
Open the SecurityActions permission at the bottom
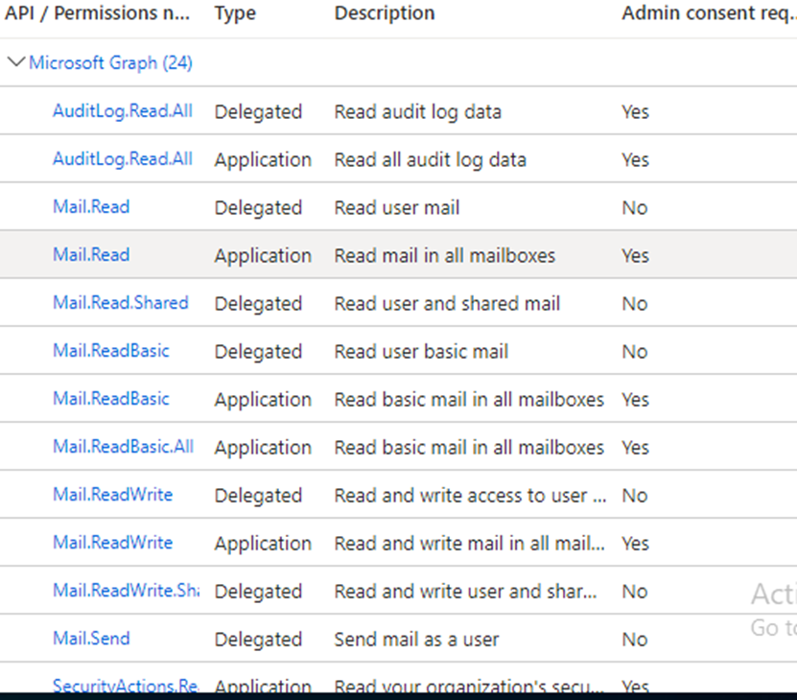126,686
